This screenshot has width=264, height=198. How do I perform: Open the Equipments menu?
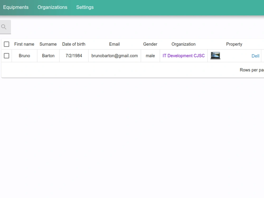(16, 7)
